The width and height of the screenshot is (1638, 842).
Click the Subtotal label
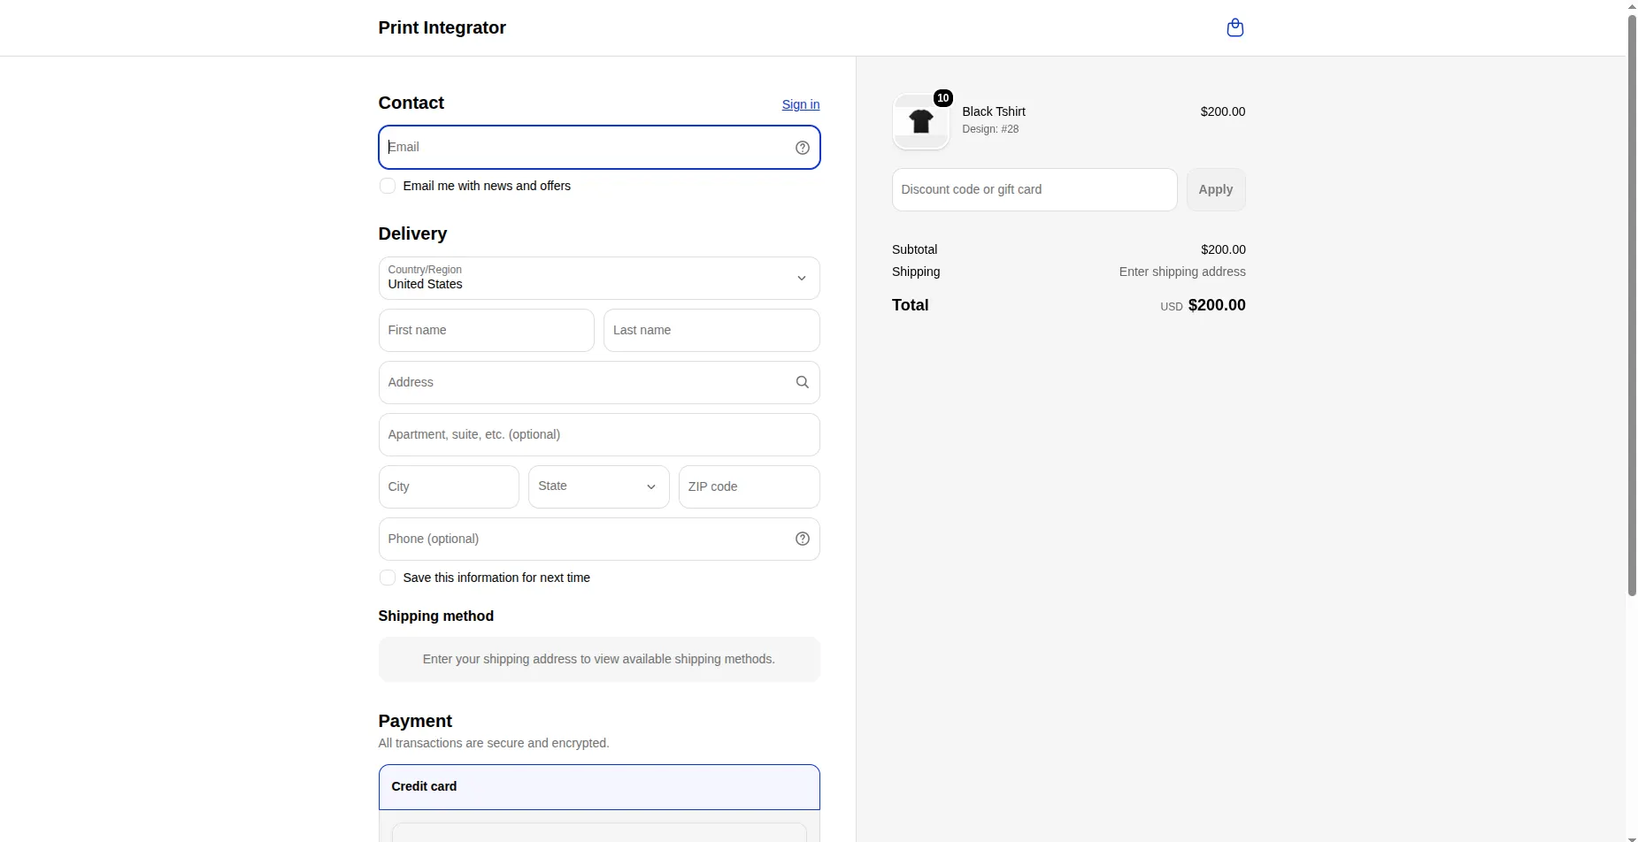click(x=914, y=249)
